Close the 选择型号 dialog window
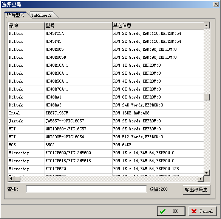 click(x=216, y=5)
